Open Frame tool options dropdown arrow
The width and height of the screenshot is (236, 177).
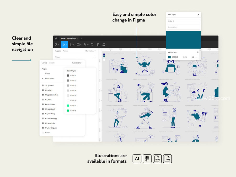point(74,45)
